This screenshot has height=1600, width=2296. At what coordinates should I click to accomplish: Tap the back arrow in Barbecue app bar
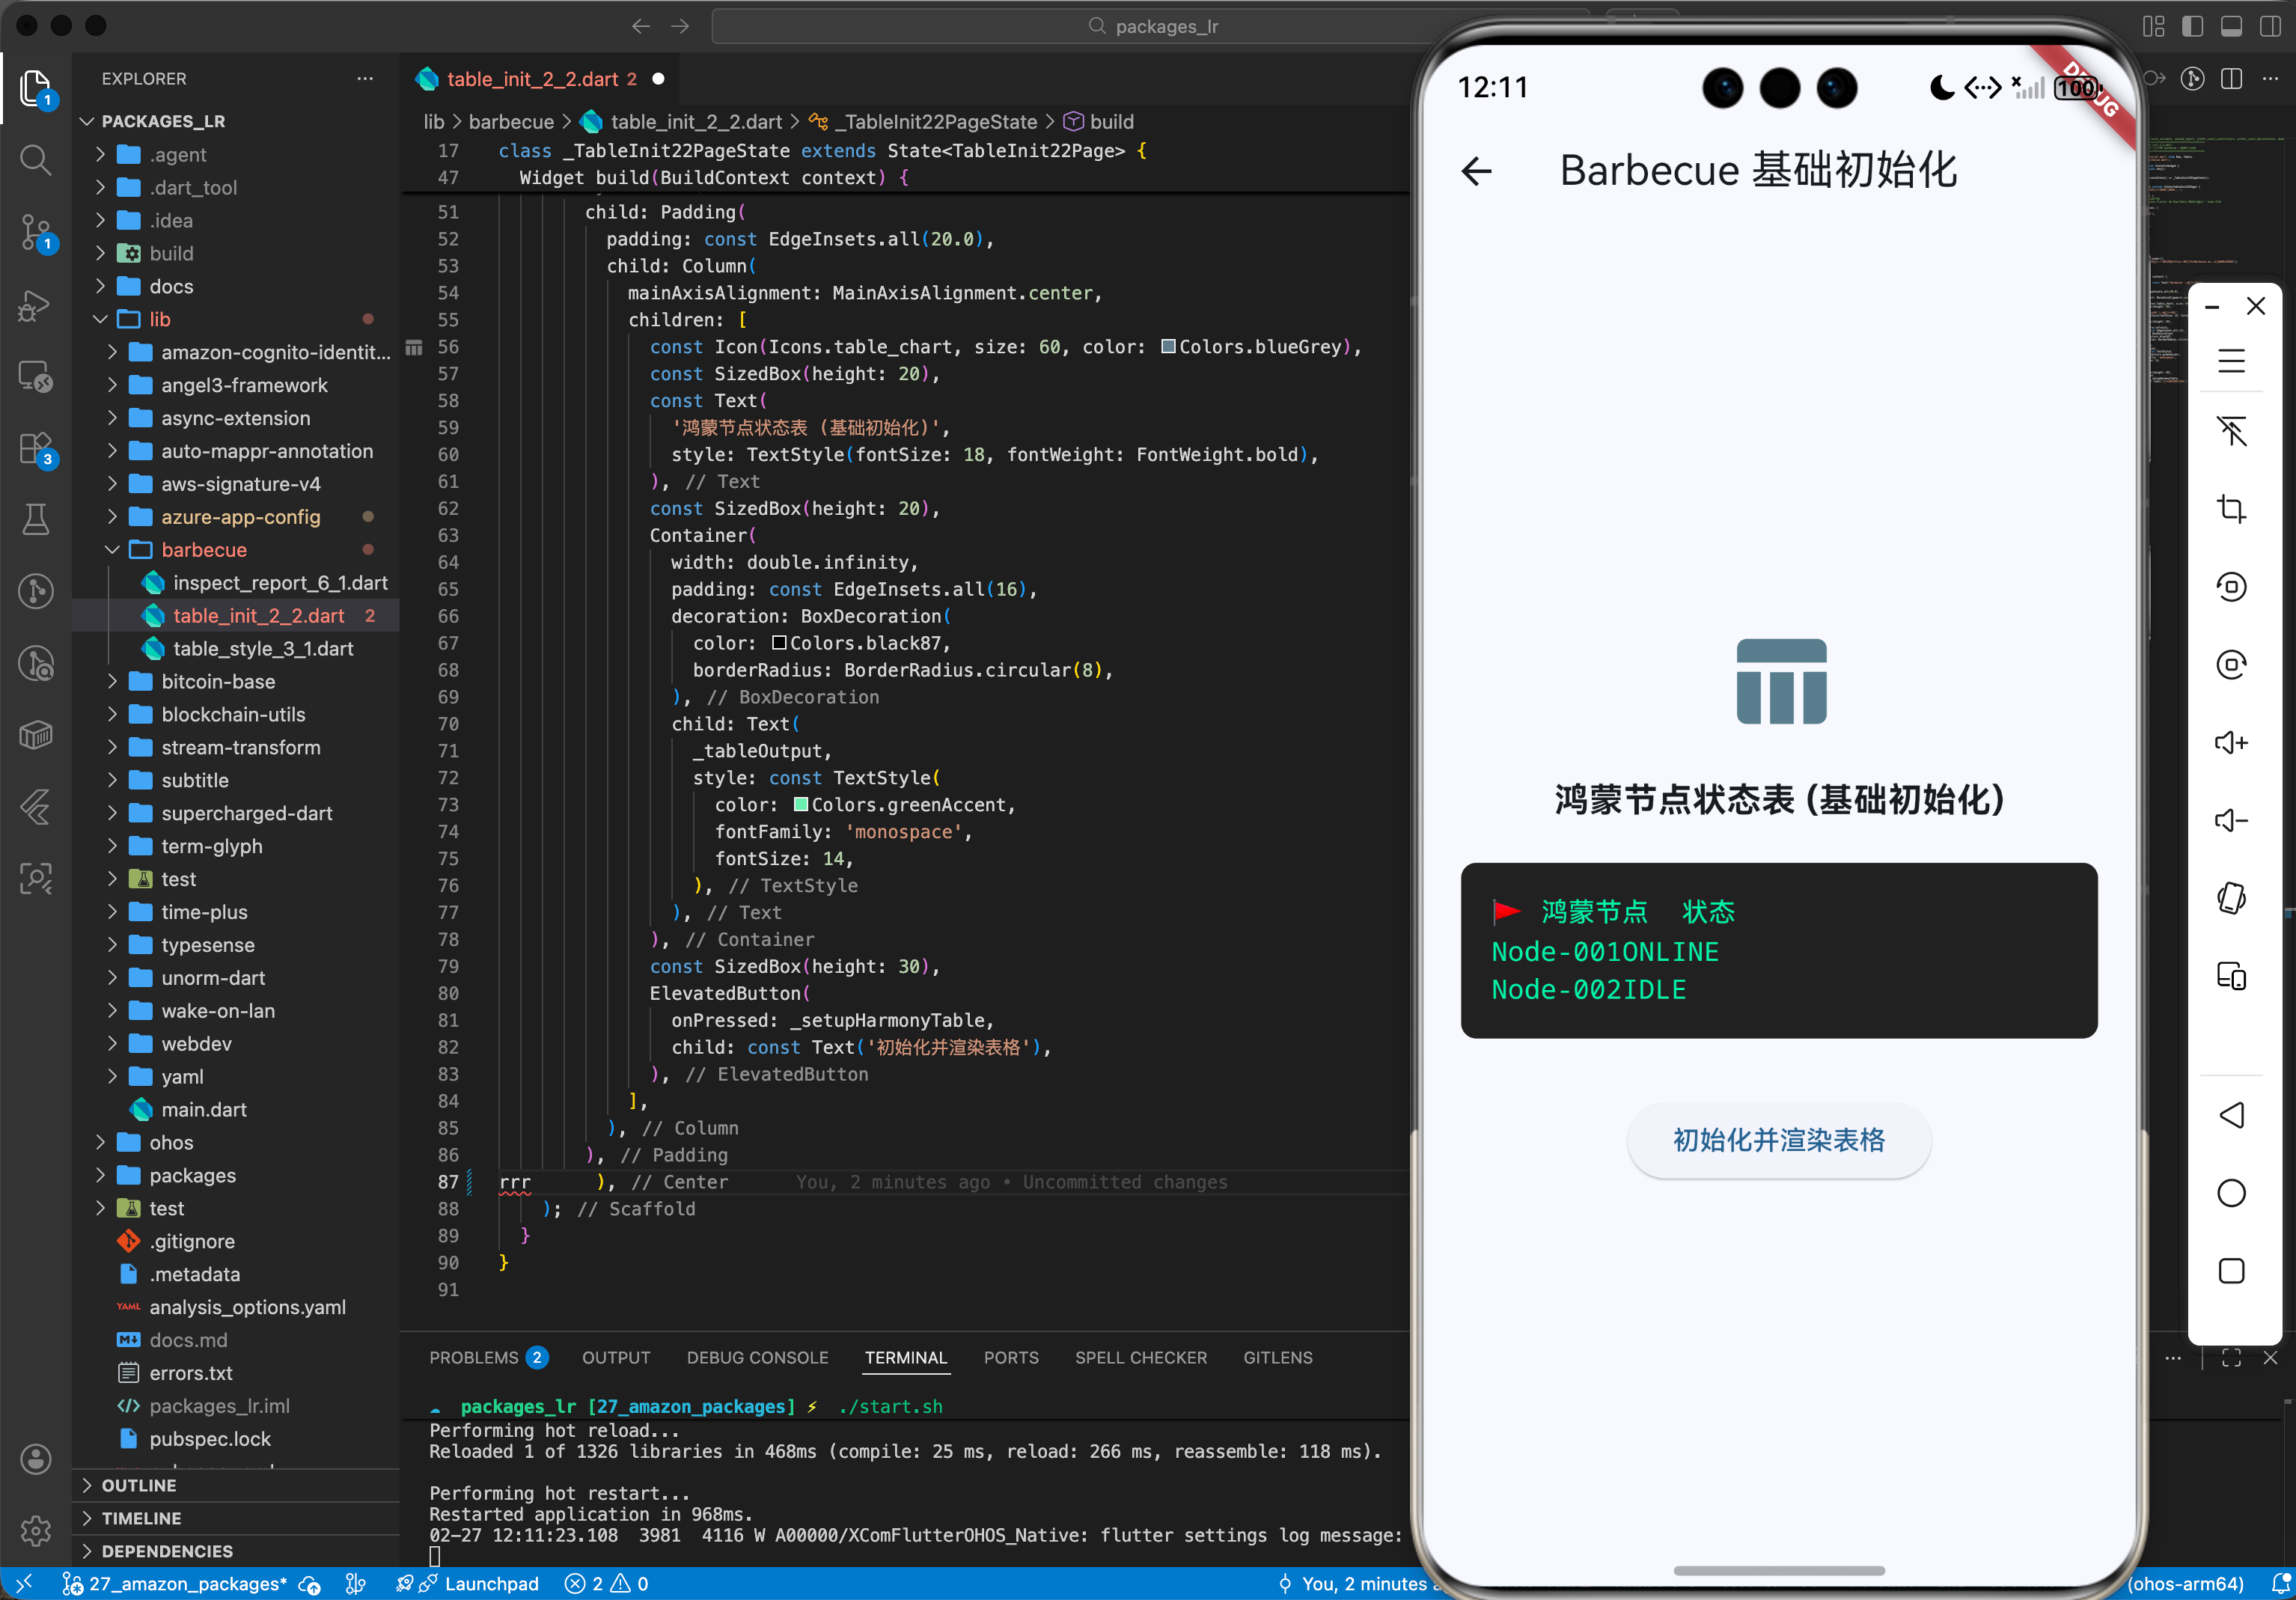tap(1476, 171)
